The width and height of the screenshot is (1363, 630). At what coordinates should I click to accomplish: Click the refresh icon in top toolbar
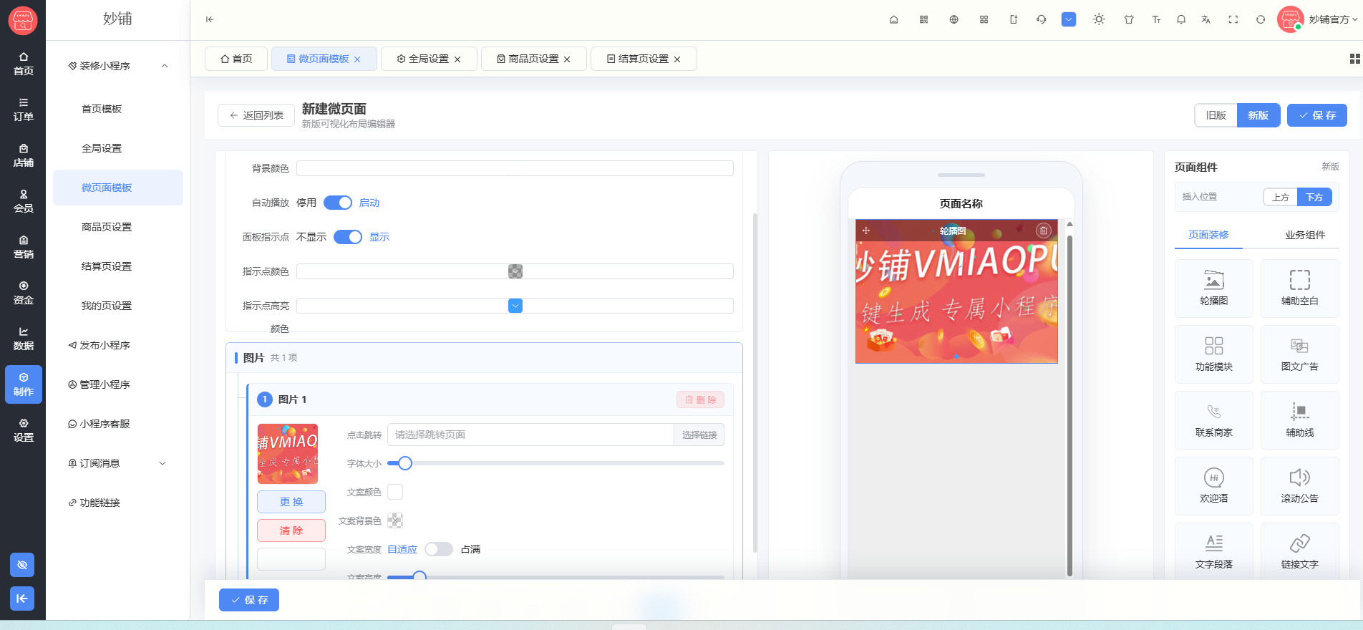click(x=1261, y=19)
